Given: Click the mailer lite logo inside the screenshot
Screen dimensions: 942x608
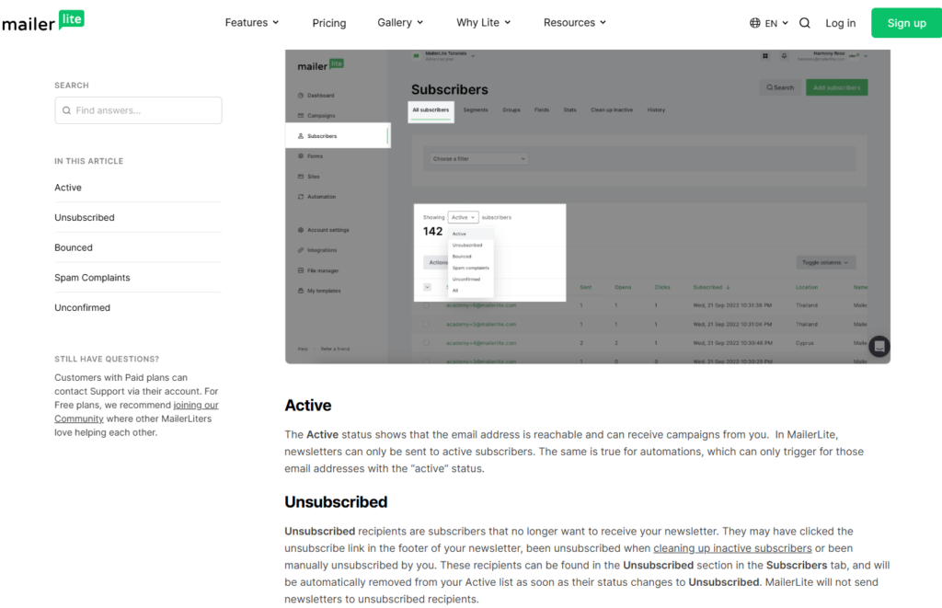Looking at the screenshot, I should [x=321, y=65].
